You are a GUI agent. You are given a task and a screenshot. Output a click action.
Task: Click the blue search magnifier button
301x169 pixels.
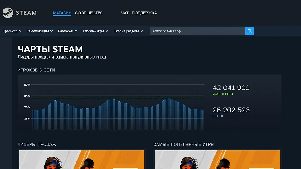tap(249, 31)
